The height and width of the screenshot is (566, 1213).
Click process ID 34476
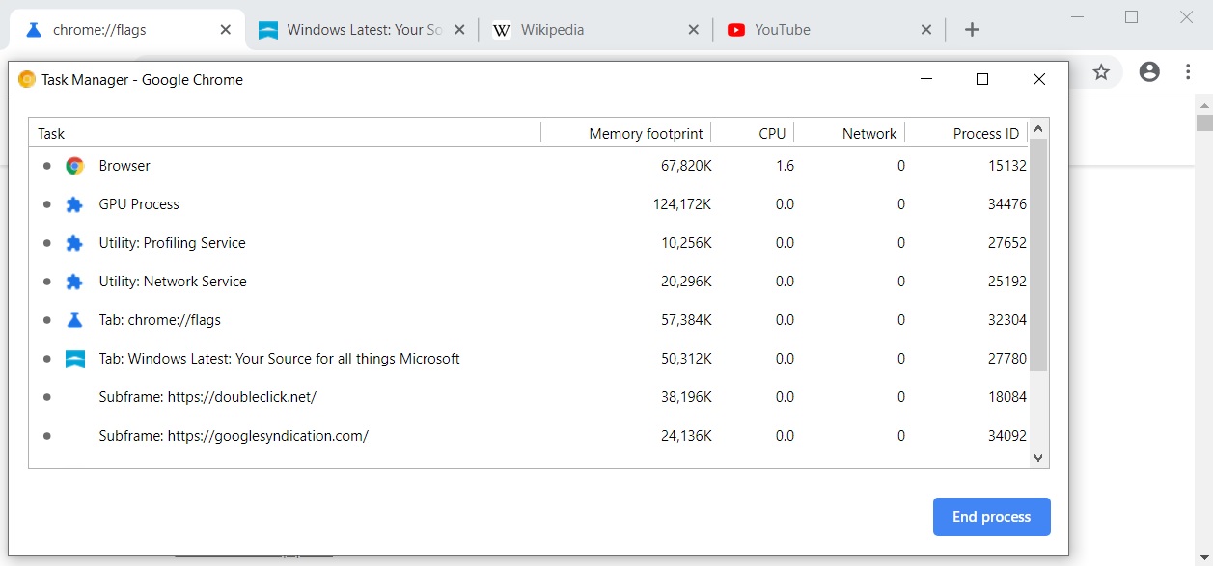pyautogui.click(x=1006, y=204)
